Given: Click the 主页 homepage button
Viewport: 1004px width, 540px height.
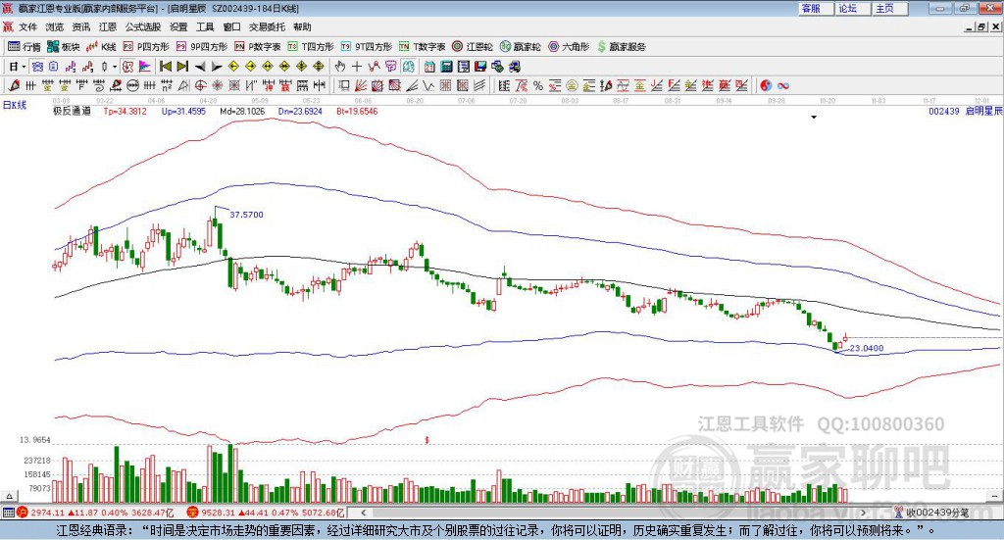Looking at the screenshot, I should coord(890,8).
